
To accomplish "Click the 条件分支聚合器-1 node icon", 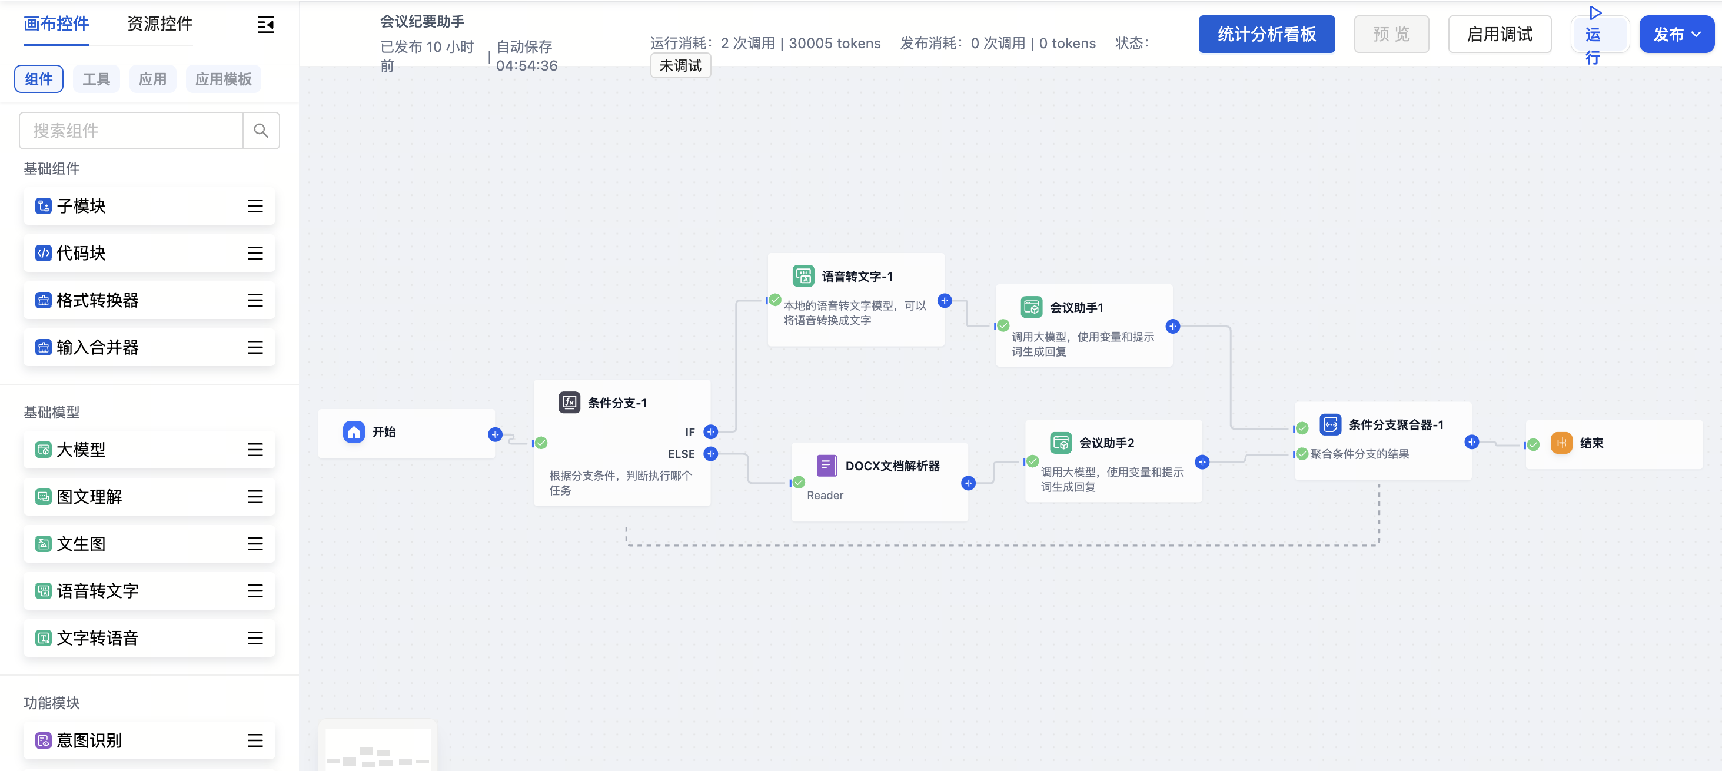I will [x=1329, y=424].
